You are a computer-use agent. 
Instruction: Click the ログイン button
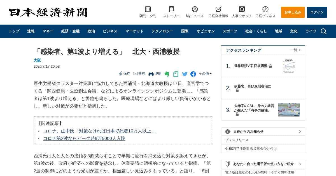(x=317, y=12)
